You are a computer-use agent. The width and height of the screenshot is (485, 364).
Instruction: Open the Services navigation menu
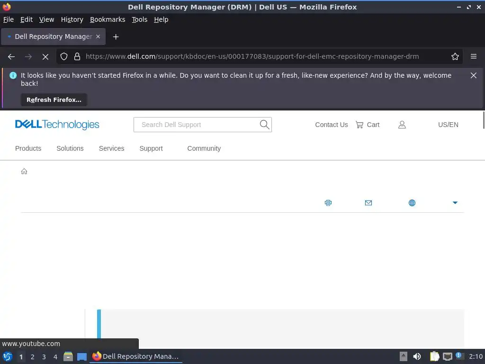coord(111,148)
